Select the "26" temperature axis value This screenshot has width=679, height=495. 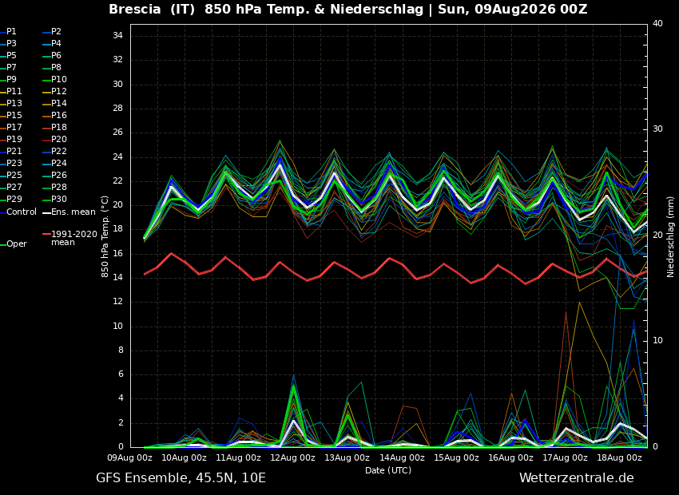click(117, 133)
